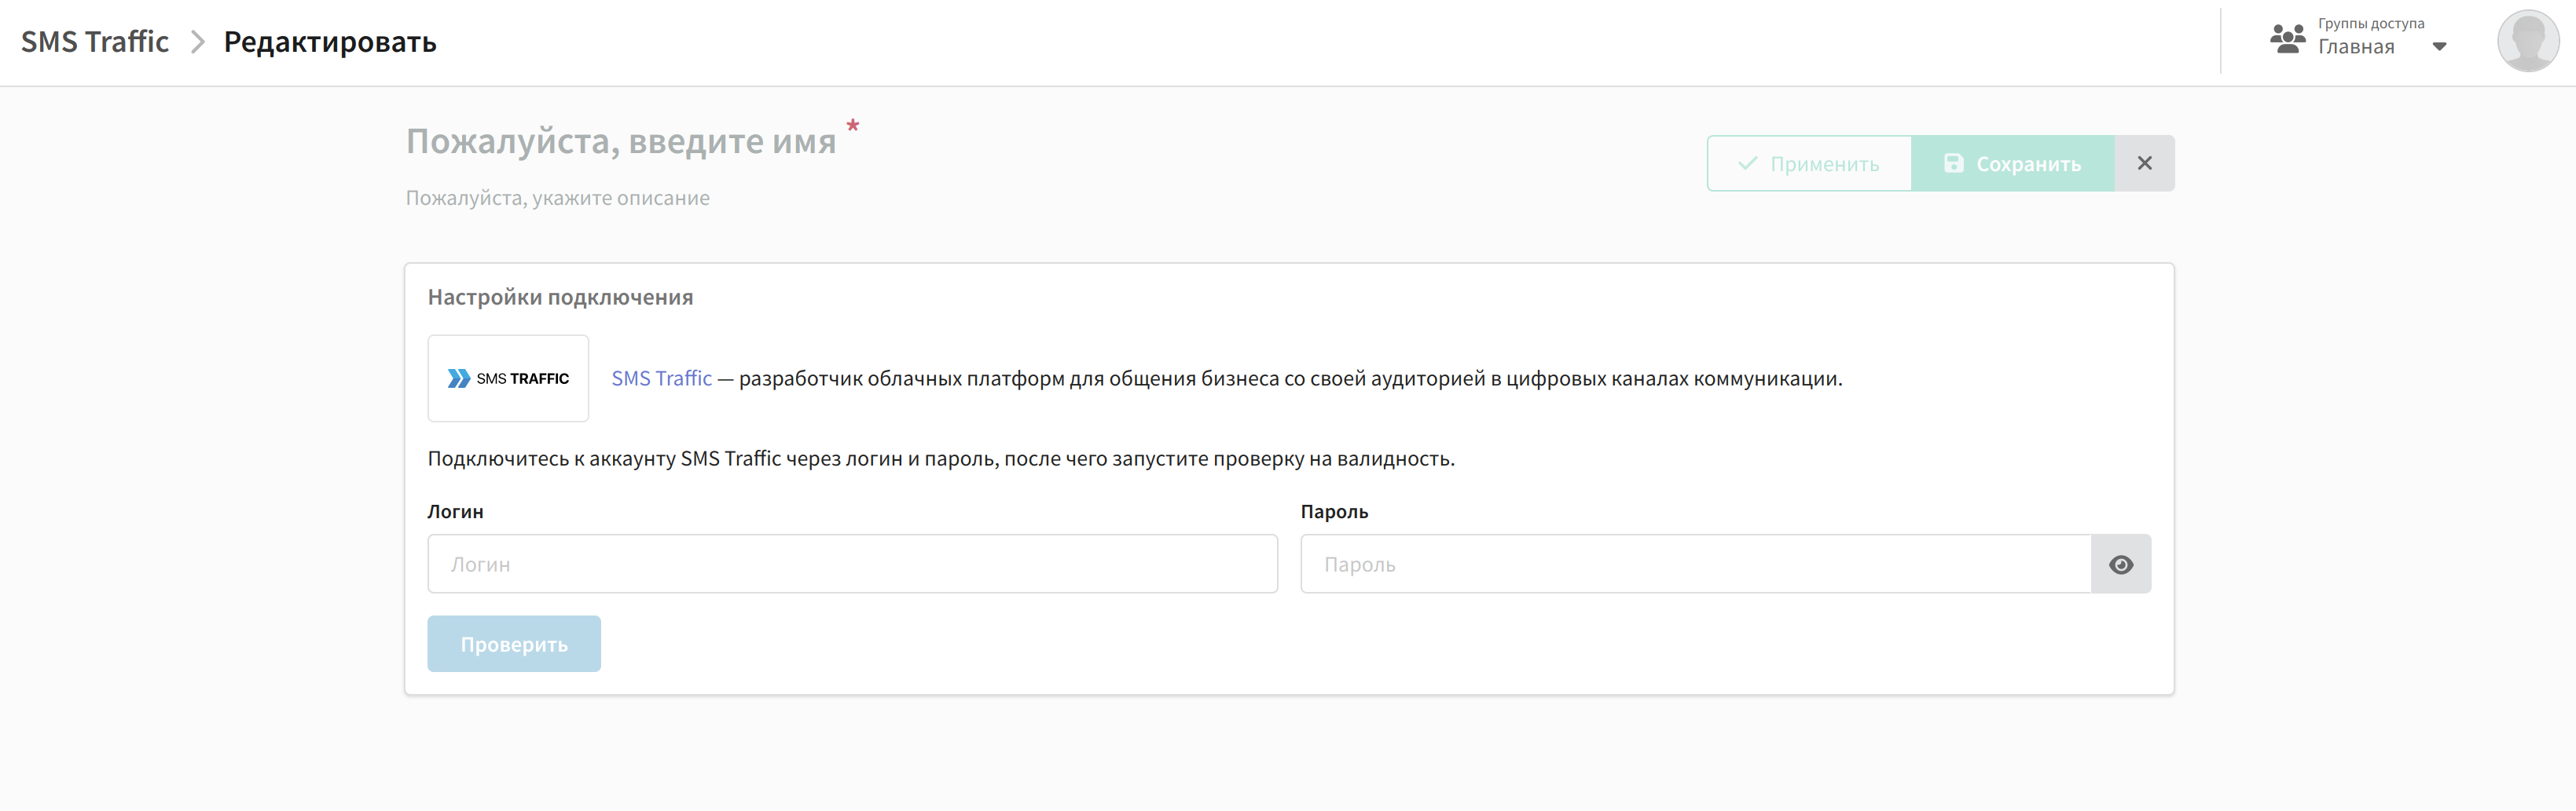Image resolution: width=2576 pixels, height=811 pixels.
Task: Click the checkmark icon on Применить
Action: tap(1747, 164)
